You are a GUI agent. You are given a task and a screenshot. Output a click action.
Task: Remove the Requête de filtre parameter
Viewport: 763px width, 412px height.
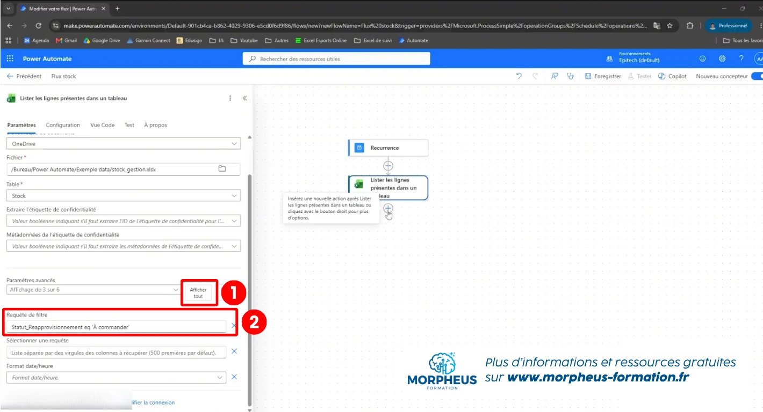click(234, 326)
